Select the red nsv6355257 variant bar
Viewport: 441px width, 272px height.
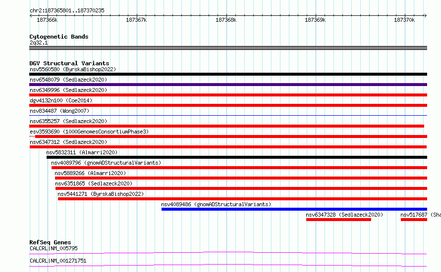[226, 126]
